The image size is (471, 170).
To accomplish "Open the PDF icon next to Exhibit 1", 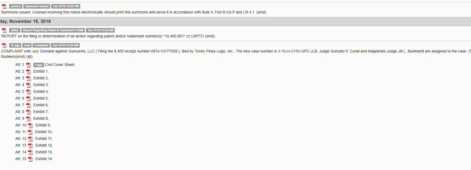I will coord(28,72).
